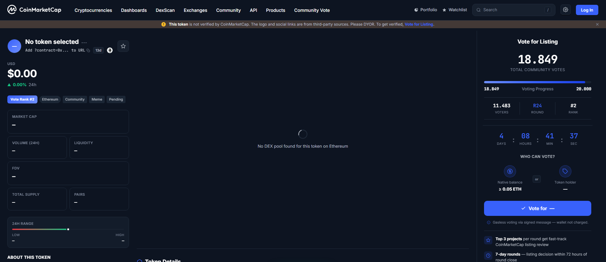Copy the contract address with copy icon
This screenshot has height=262, width=606.
pyautogui.click(x=88, y=50)
